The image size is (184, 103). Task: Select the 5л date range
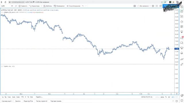point(28,97)
